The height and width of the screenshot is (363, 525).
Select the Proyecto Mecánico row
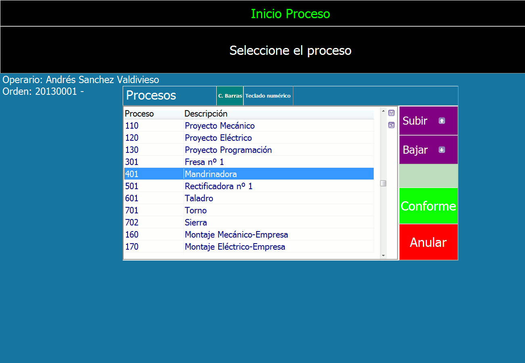220,126
